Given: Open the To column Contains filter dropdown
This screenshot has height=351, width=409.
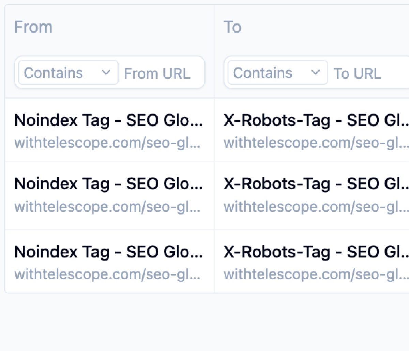Looking at the screenshot, I should click(x=277, y=73).
